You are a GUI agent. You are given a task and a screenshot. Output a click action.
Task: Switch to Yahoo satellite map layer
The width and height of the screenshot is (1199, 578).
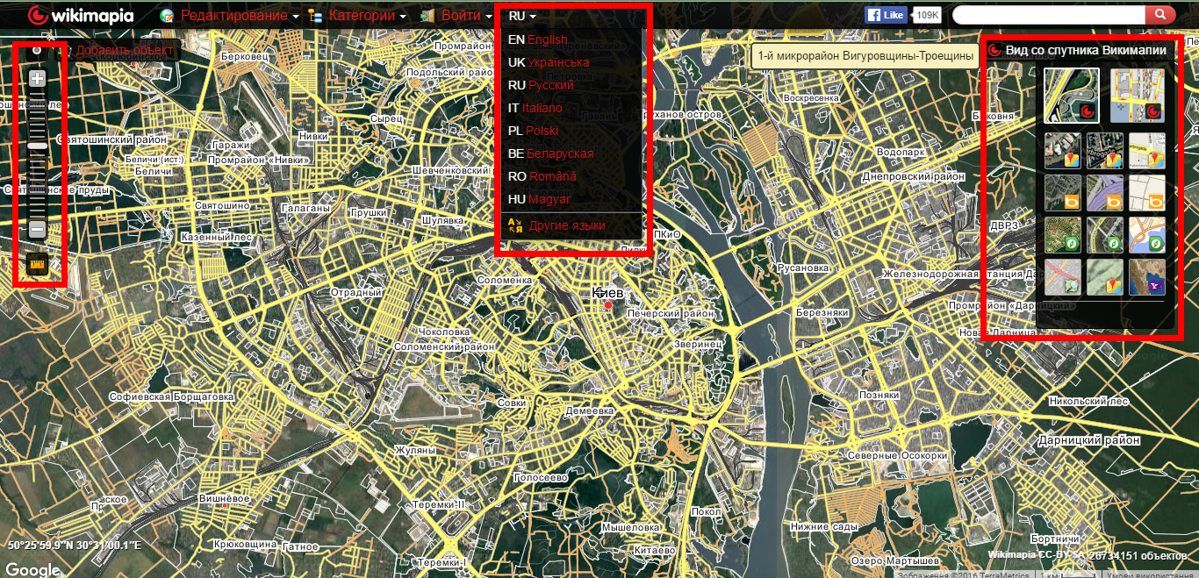(x=1147, y=276)
